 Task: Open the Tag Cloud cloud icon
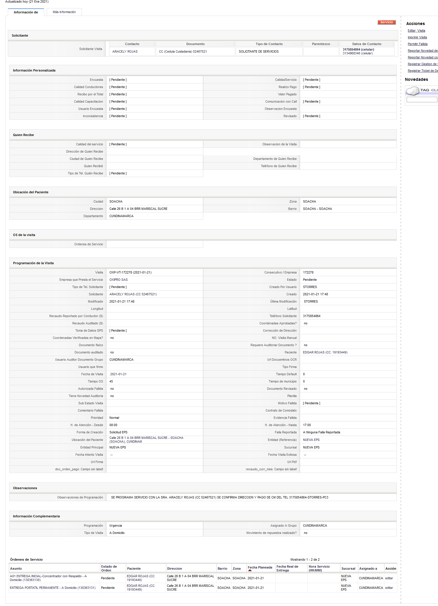[x=412, y=91]
